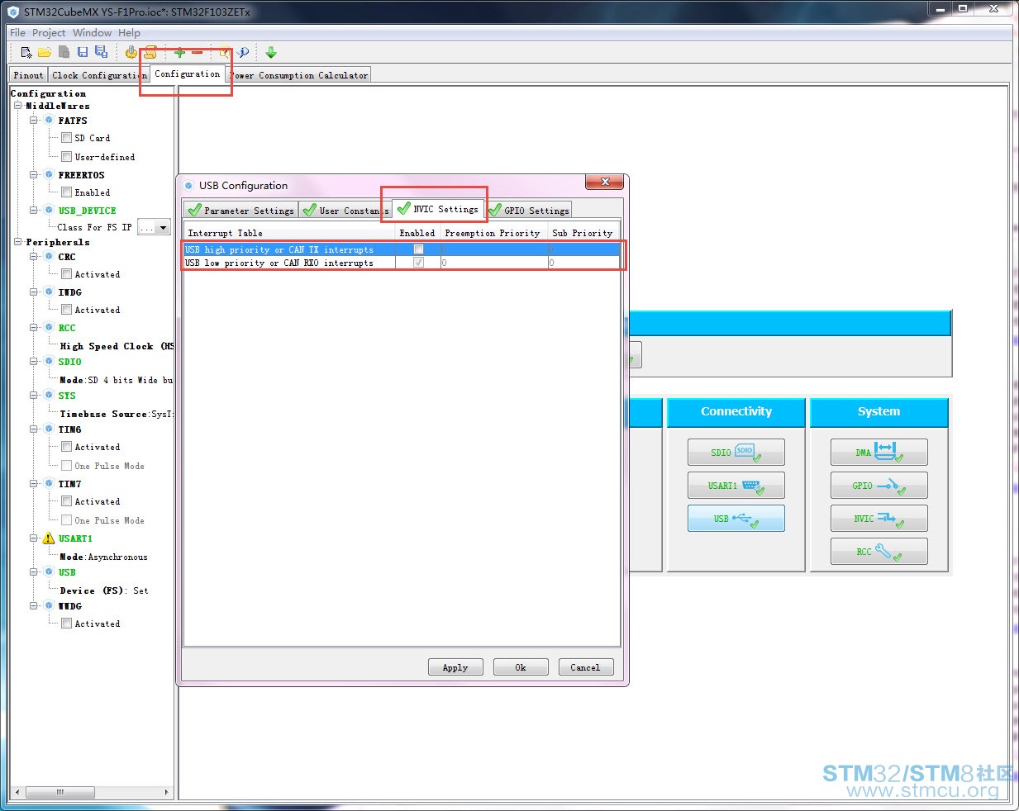Screen dimensions: 1019x811
Task: Open the DMA system configuration button
Action: pos(879,452)
